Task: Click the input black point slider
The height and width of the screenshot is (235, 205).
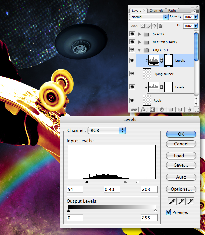Action: point(87,182)
